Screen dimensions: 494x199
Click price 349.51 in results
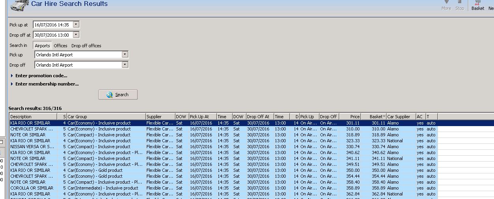point(353,164)
